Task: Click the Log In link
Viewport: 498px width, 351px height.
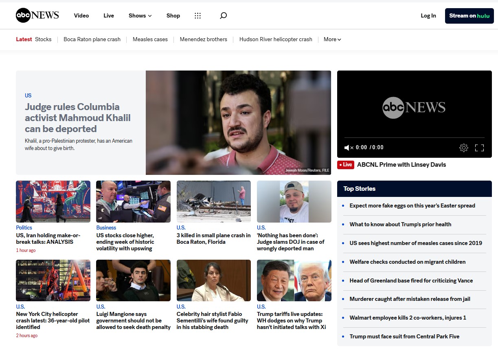Action: pos(428,15)
